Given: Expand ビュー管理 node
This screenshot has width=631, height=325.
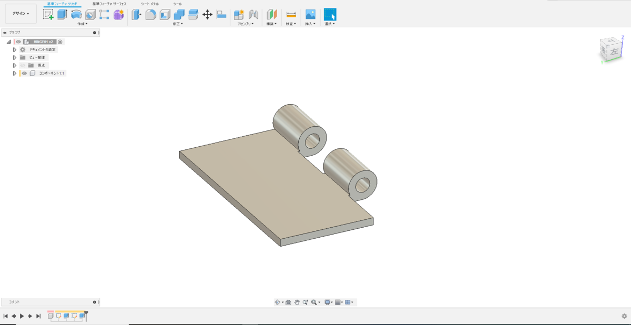Looking at the screenshot, I should pos(15,57).
